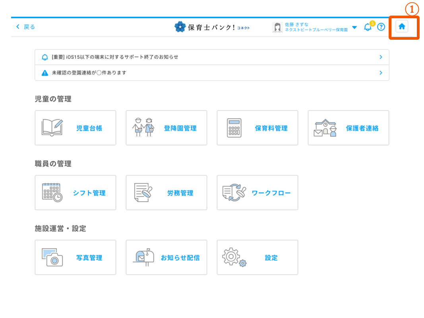Screen dimensions: 424x318
Task: Go back using the 戻る link
Action: (25, 27)
